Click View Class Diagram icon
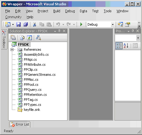The image size is (142, 135). pyautogui.click(x=38, y=38)
